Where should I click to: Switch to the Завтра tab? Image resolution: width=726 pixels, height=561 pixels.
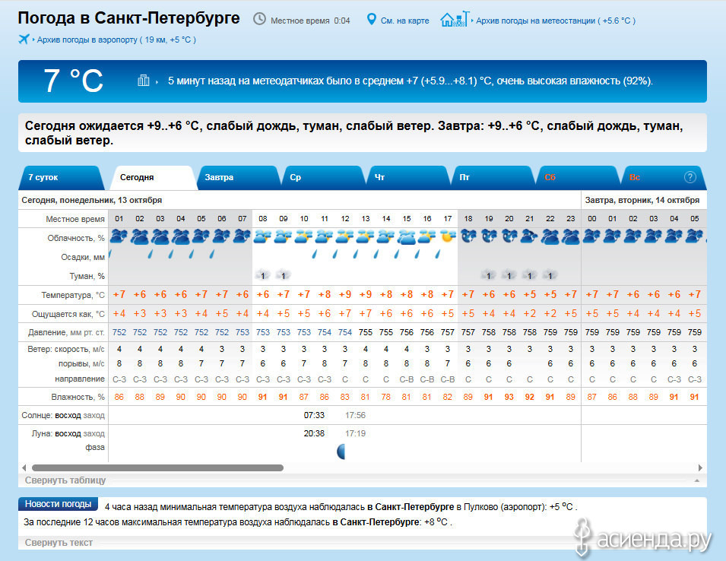(219, 177)
